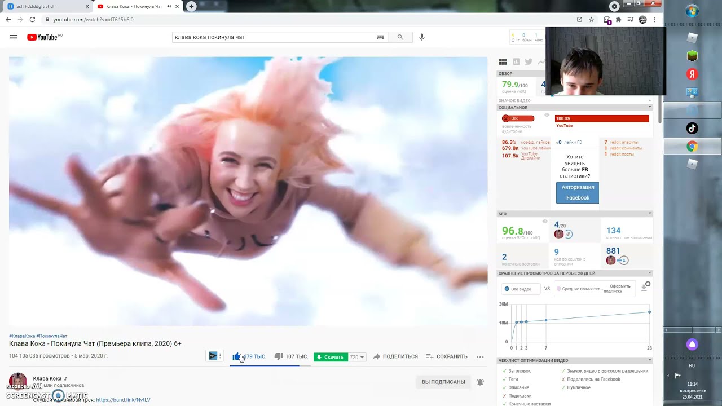Focus the YouTube search input field

point(274,37)
